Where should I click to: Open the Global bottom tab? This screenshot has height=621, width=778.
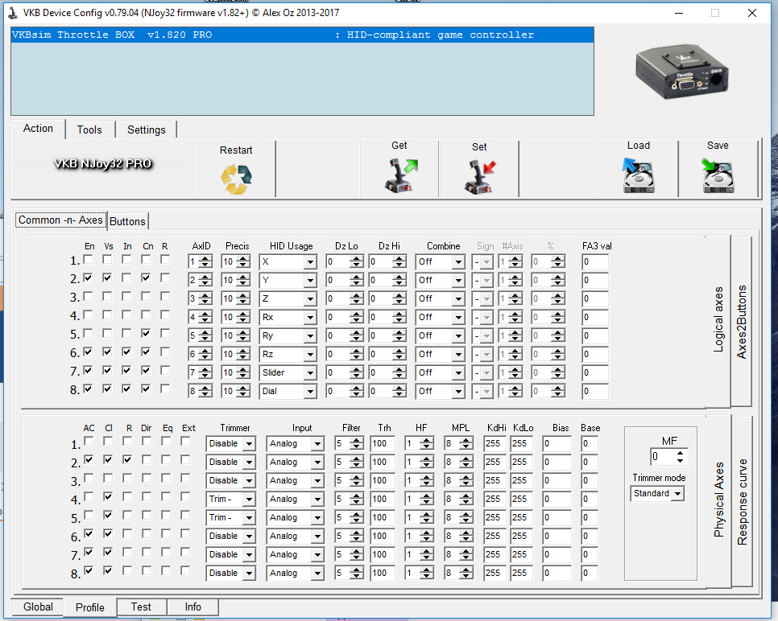click(38, 607)
